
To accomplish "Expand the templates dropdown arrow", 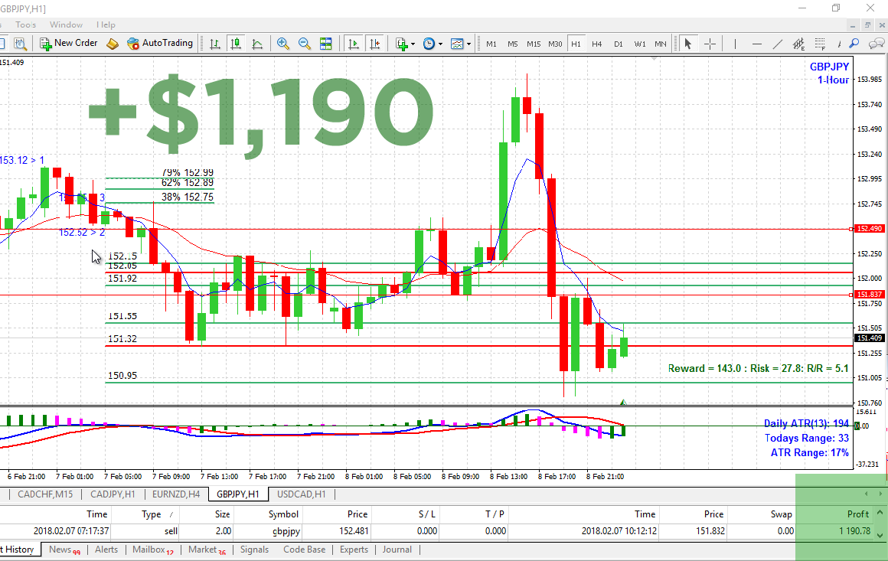I will pyautogui.click(x=468, y=44).
